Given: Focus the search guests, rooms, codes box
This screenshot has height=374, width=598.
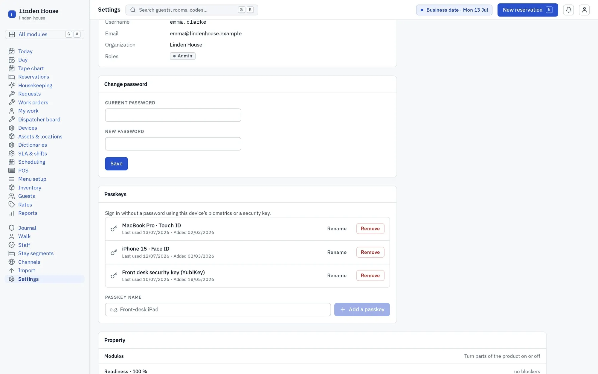Looking at the screenshot, I should pyautogui.click(x=192, y=10).
